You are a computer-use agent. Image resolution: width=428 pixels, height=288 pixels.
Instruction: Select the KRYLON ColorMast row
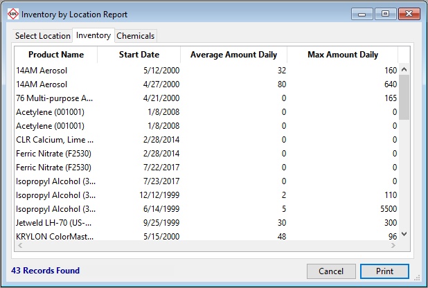[54, 237]
